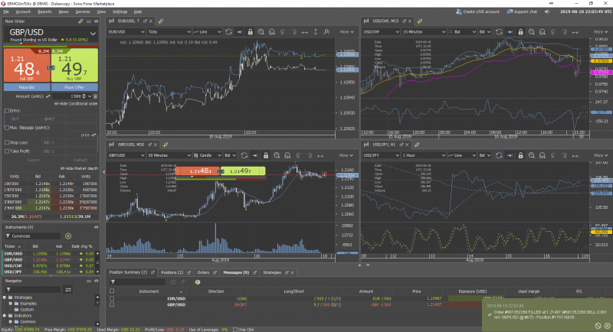
Task: Enable the Entry checkbox
Action: (x=7, y=111)
